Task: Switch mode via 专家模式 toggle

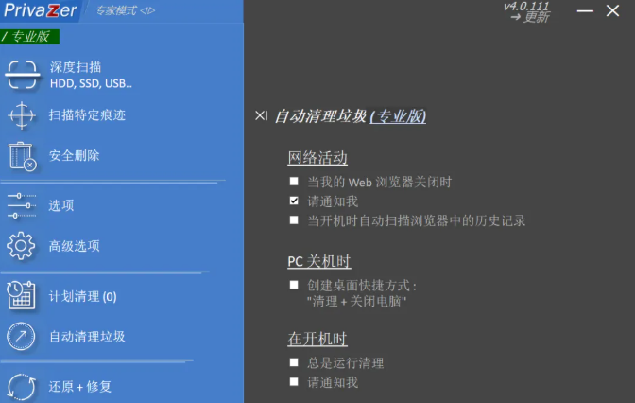Action: point(125,10)
